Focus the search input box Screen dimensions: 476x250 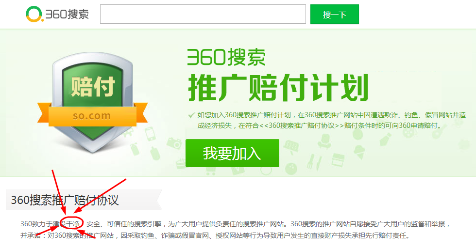(203, 14)
